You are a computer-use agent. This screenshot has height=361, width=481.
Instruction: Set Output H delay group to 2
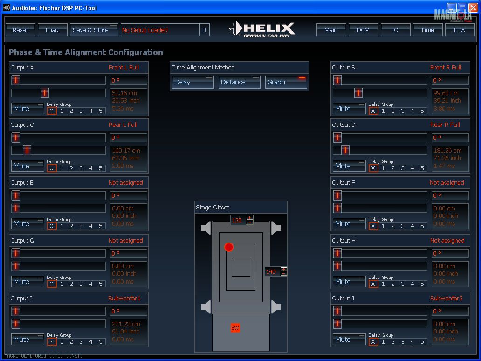pos(392,284)
